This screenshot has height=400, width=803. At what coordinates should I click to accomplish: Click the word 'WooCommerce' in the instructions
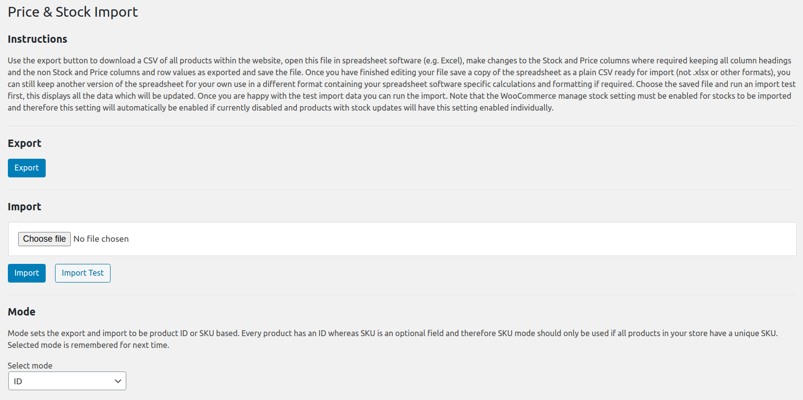coord(528,96)
